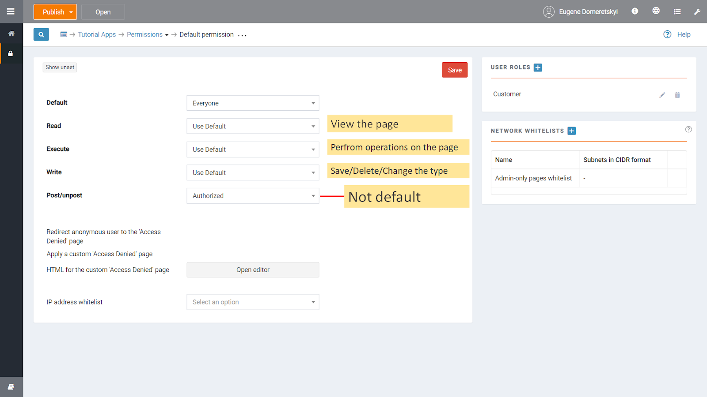Expand the Default permission dropdown
707x397 pixels.
[x=253, y=103]
